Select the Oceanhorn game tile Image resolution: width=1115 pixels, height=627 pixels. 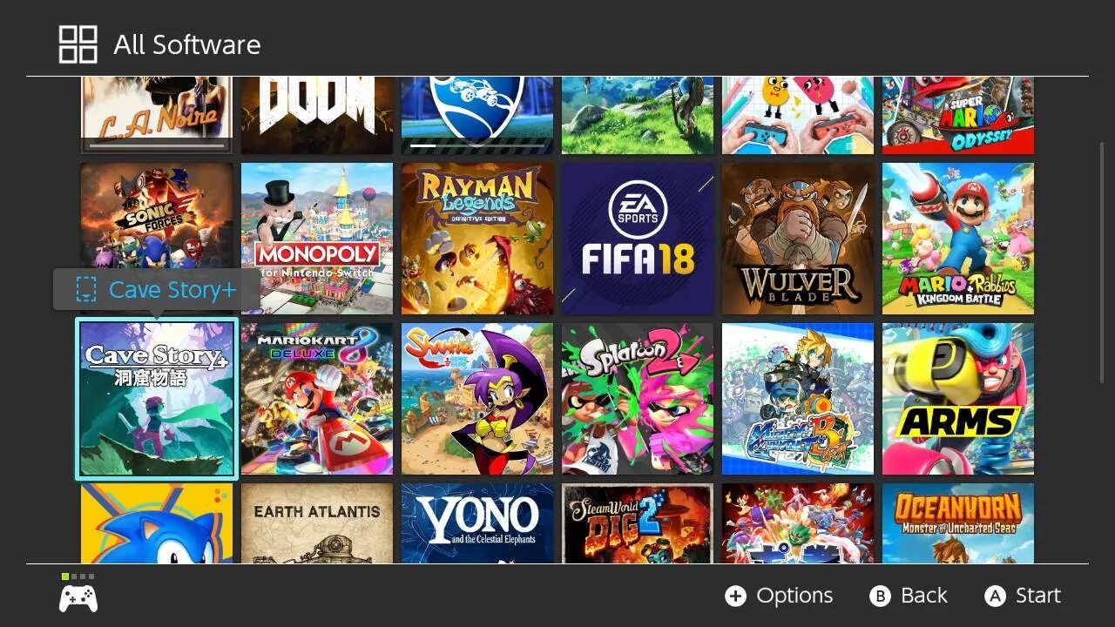(958, 523)
